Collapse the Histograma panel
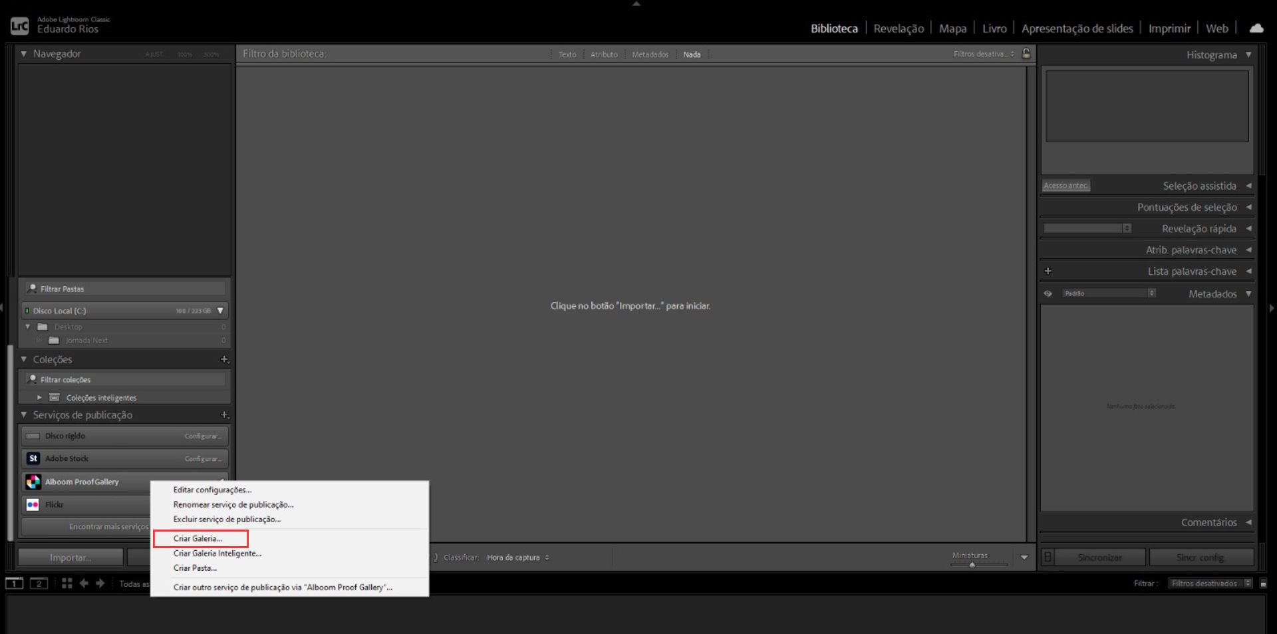1277x634 pixels. (1248, 55)
